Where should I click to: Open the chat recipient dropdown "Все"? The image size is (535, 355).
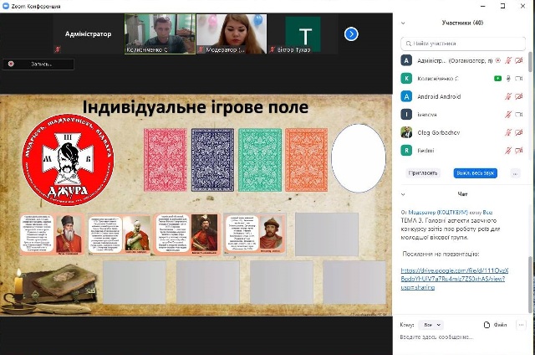pos(432,324)
